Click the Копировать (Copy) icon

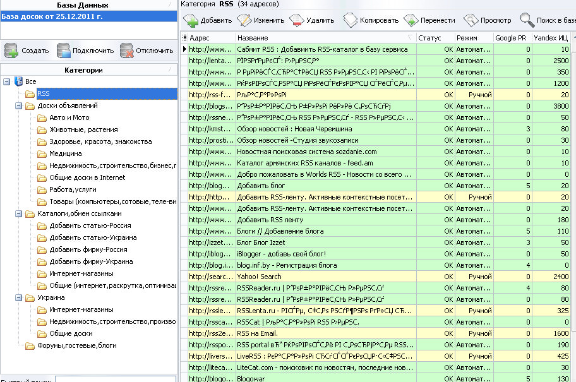(350, 20)
